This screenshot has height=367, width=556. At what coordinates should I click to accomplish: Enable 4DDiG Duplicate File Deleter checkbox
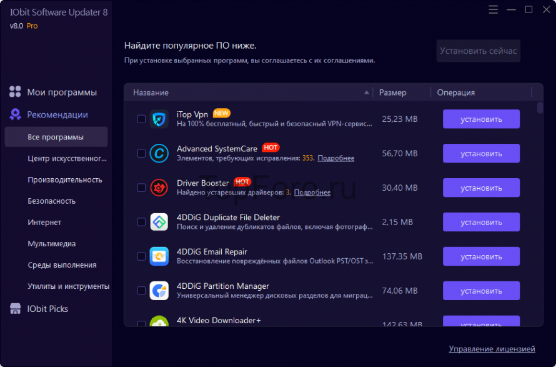[x=141, y=222]
